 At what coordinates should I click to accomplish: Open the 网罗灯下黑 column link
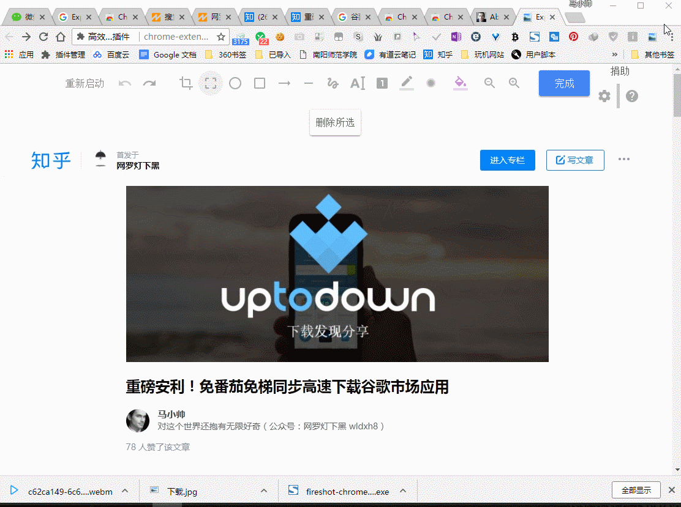click(x=138, y=166)
